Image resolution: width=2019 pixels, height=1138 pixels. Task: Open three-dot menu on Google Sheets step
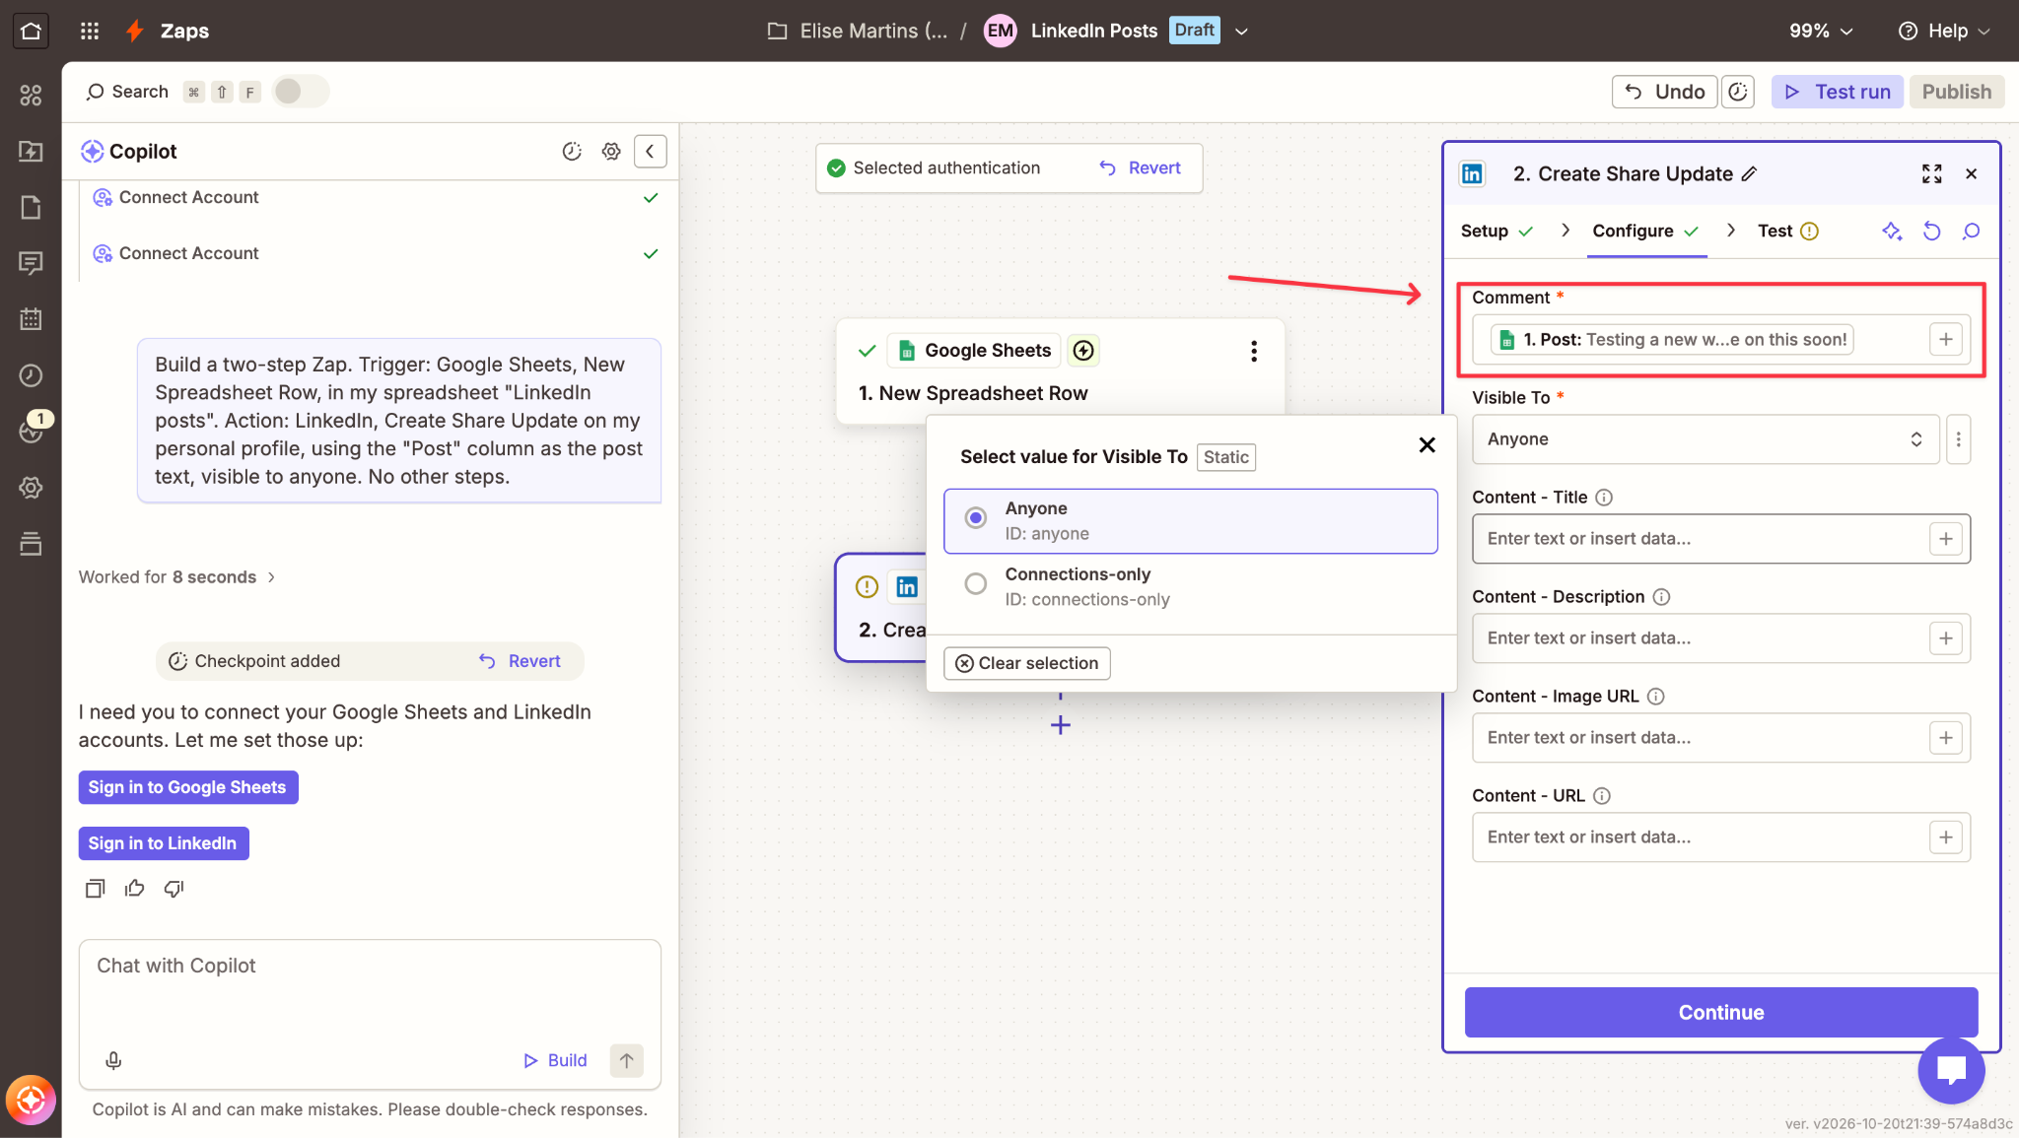[1254, 351]
